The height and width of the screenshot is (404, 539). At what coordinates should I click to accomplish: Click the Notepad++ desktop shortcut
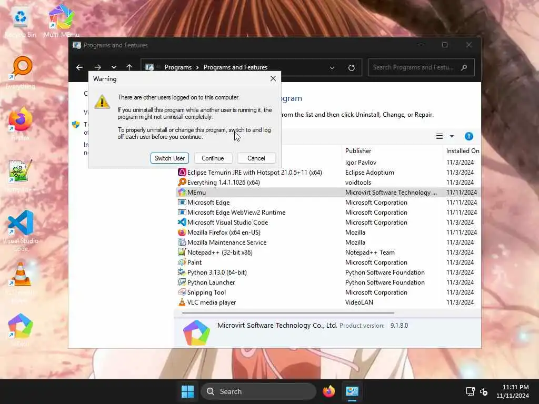(x=21, y=175)
